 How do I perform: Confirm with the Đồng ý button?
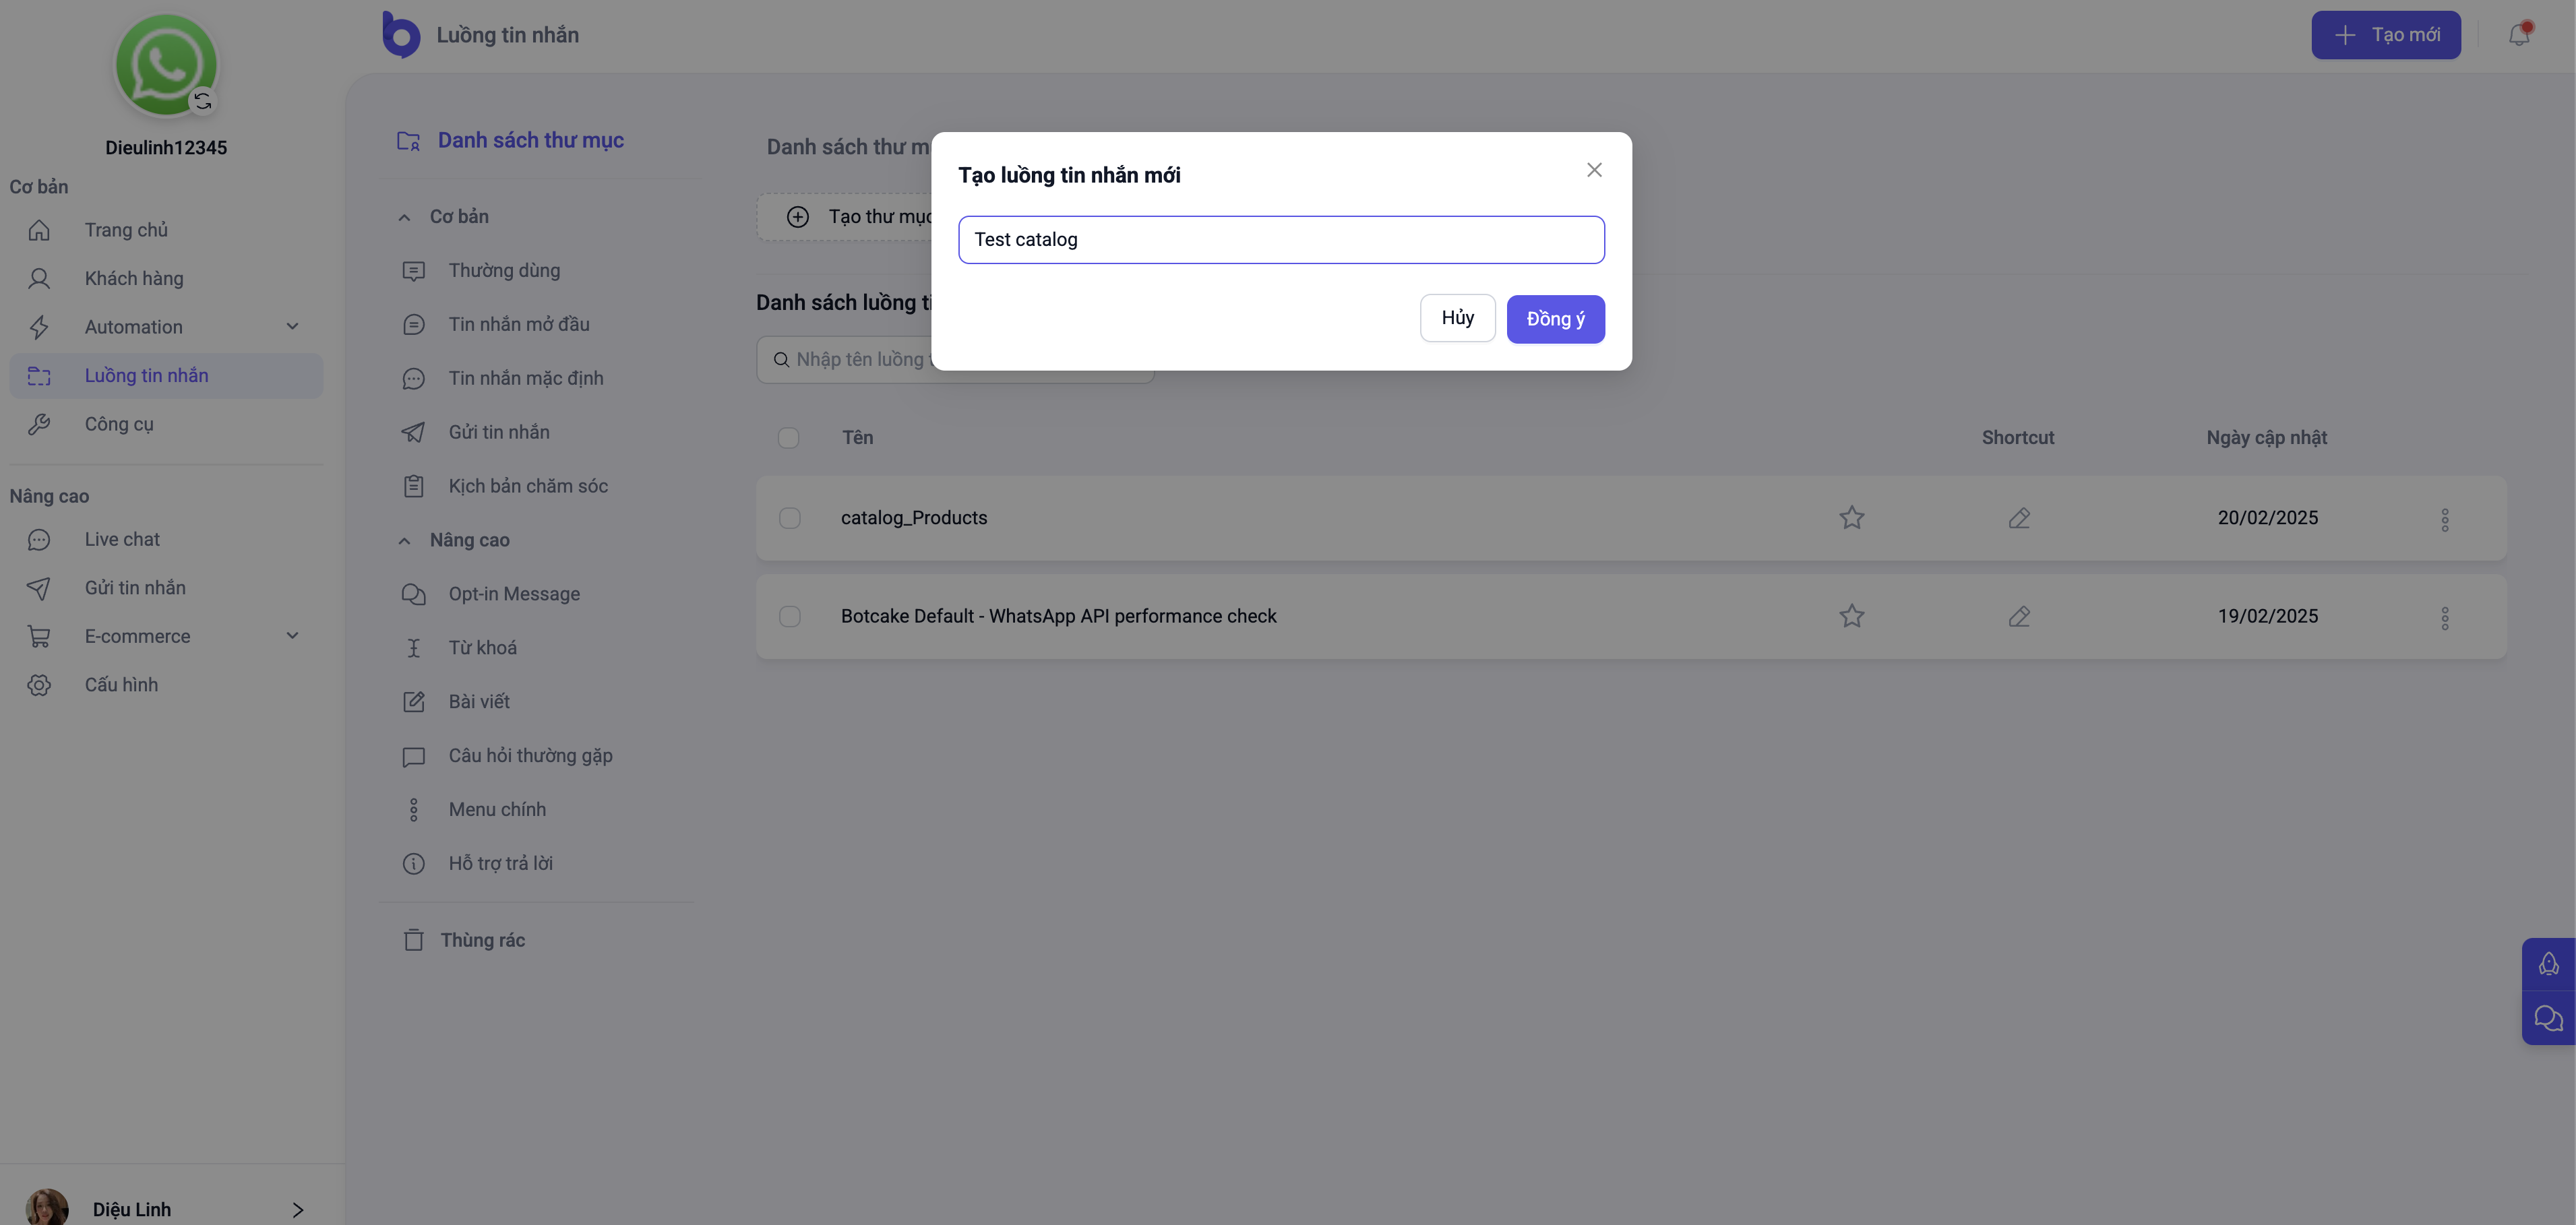click(x=1555, y=319)
